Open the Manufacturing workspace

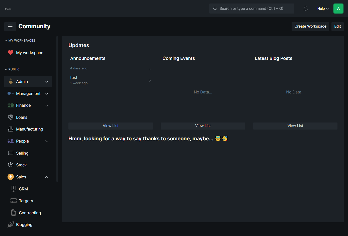tap(28, 129)
